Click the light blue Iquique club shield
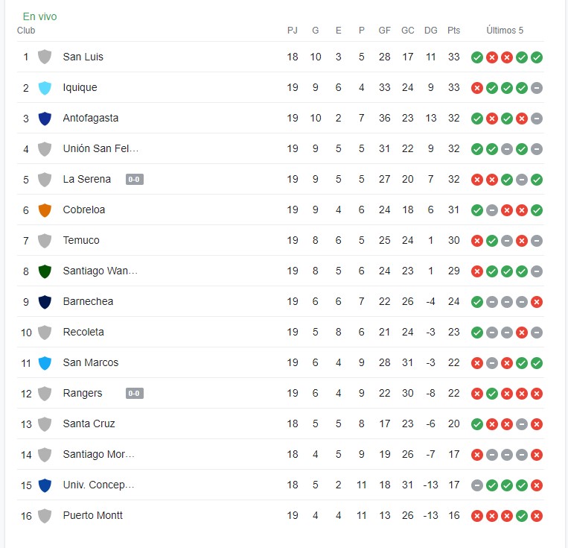This screenshot has width=568, height=548. 45,88
